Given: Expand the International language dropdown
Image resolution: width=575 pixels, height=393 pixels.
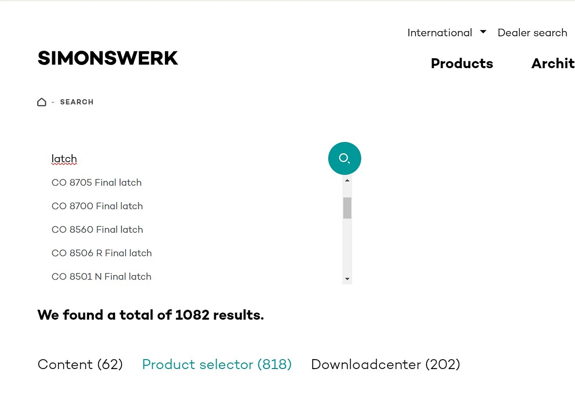Looking at the screenshot, I should 446,32.
